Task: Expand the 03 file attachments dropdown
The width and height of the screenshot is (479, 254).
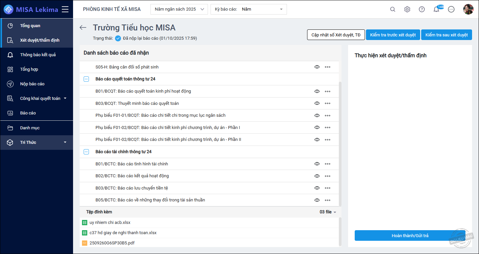Action: click(x=328, y=212)
